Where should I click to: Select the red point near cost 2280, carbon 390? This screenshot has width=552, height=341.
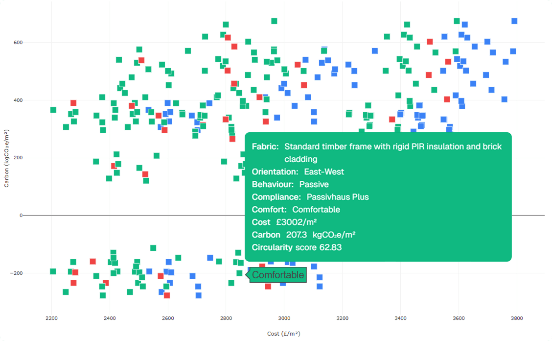(73, 103)
